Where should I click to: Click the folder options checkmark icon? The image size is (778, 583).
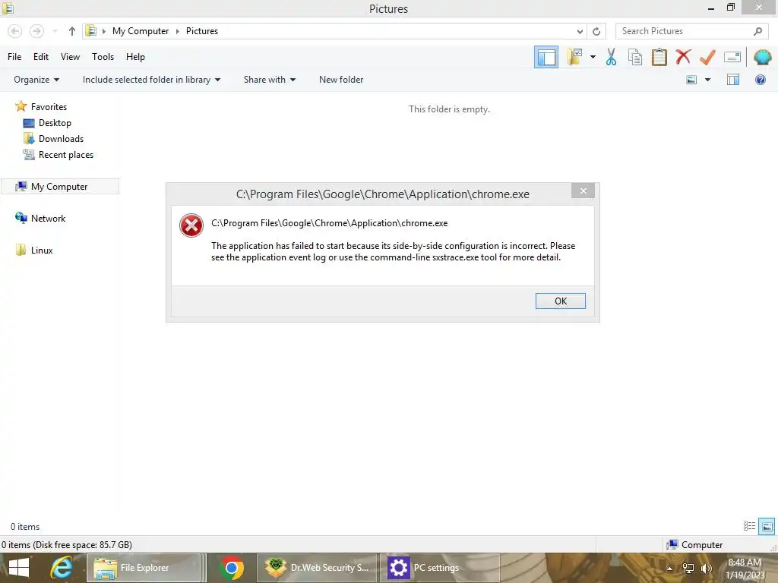point(574,56)
